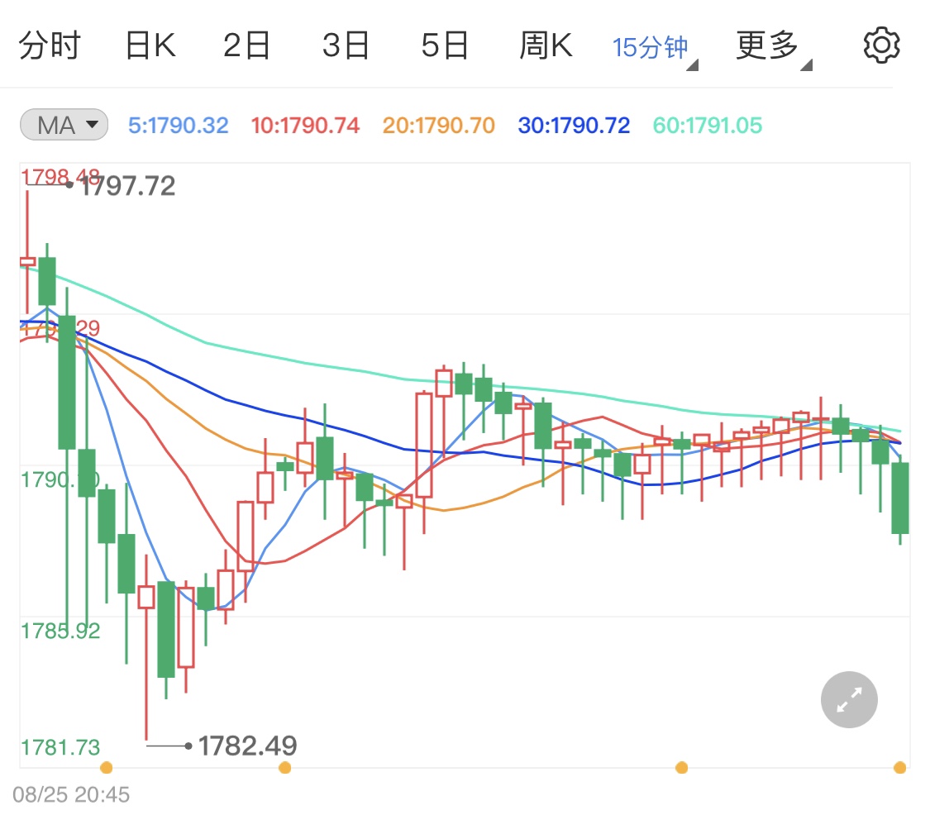Select the second orange timeline dot
930x820 pixels.
(284, 768)
